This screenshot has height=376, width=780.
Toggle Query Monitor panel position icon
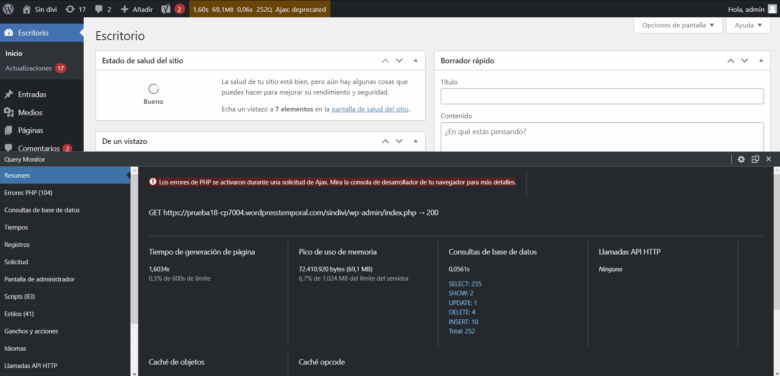pos(755,159)
